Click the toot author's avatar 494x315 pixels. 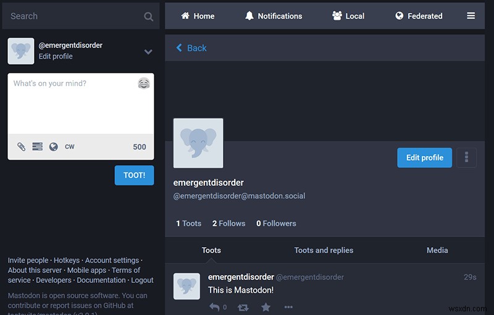click(186, 286)
